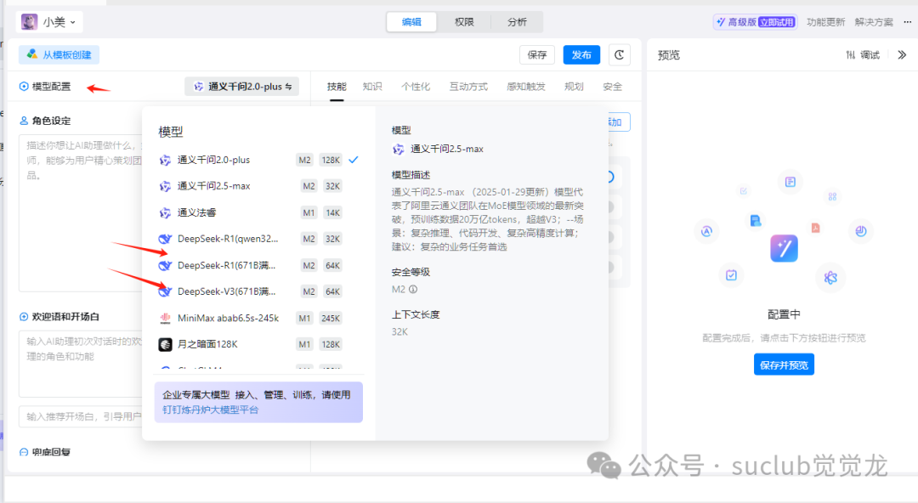Click the central magic wand preview icon
Screen dimensions: 918x503
click(784, 248)
